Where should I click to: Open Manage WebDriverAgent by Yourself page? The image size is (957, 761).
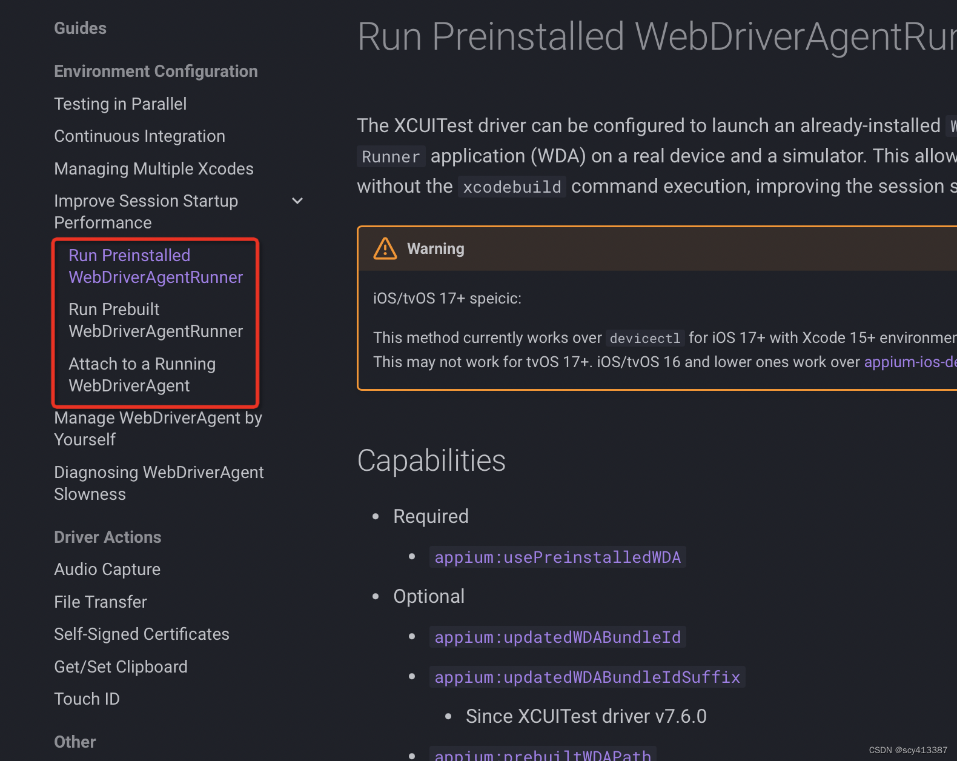[x=158, y=428]
